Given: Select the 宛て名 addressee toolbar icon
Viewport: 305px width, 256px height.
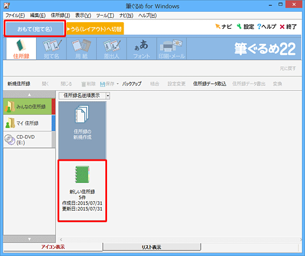Looking at the screenshot, I should point(52,49).
